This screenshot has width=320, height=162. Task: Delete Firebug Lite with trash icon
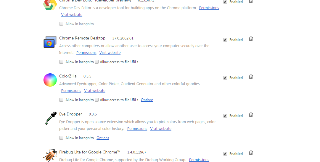251,153
